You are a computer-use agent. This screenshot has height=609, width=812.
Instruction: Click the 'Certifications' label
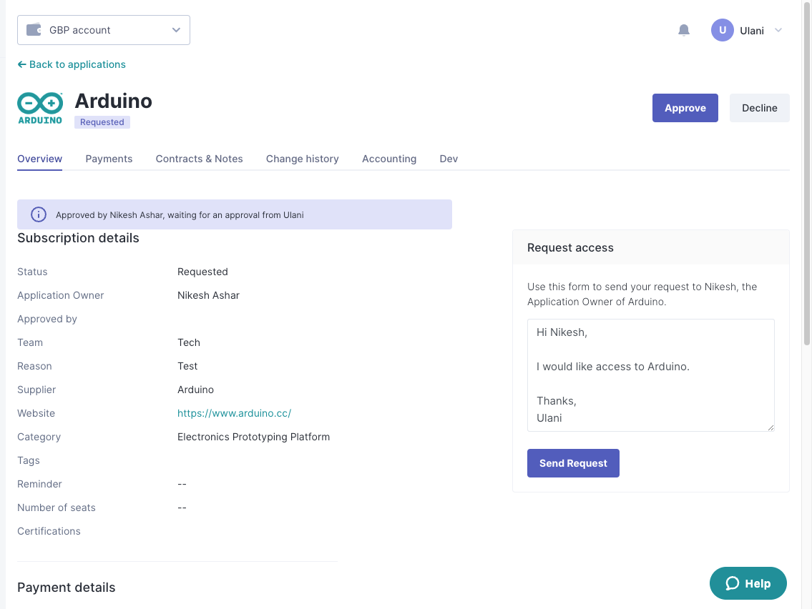[x=49, y=531]
